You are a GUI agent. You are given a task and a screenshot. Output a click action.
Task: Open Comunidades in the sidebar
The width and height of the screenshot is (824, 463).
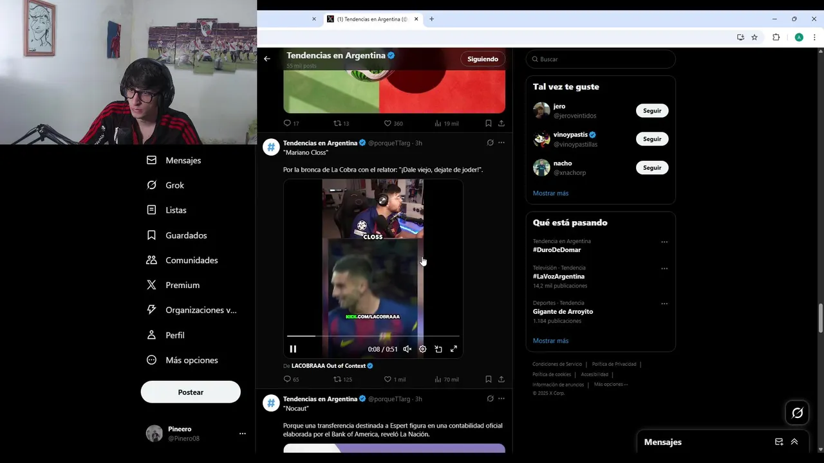pos(182,260)
